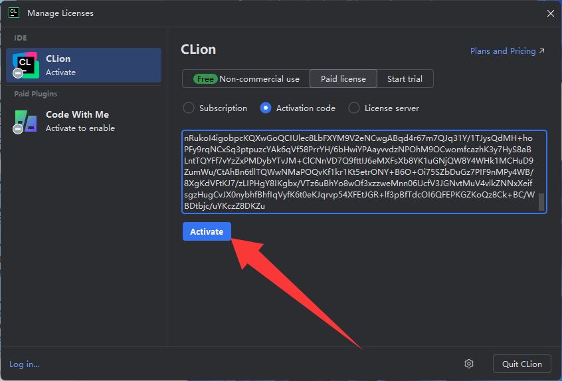
Task: Switch to the Start trial tab
Action: pos(405,78)
